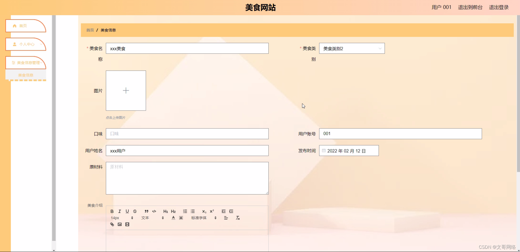Collapse the 美食信息管理 sidebar menu
This screenshot has height=252, width=520.
(x=26, y=63)
